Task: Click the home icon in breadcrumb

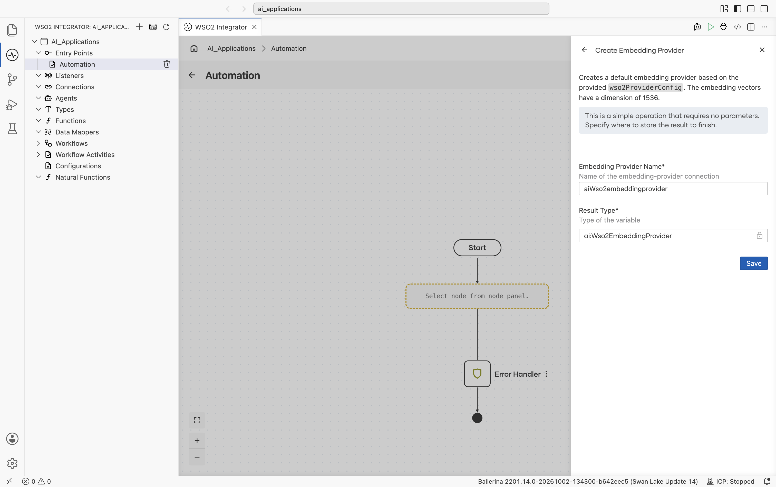Action: coord(194,48)
